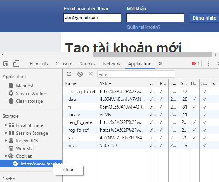This screenshot has height=182, width=219.
Task: Click the Secure checkmark of wd row
Action: pyautogui.click(x=205, y=145)
